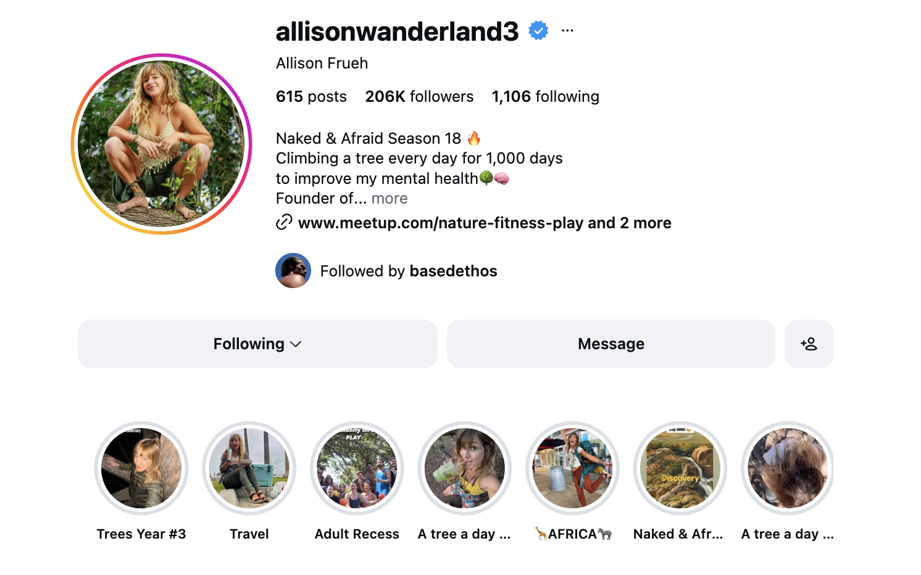
Task: View the profile picture story
Action: click(x=162, y=144)
